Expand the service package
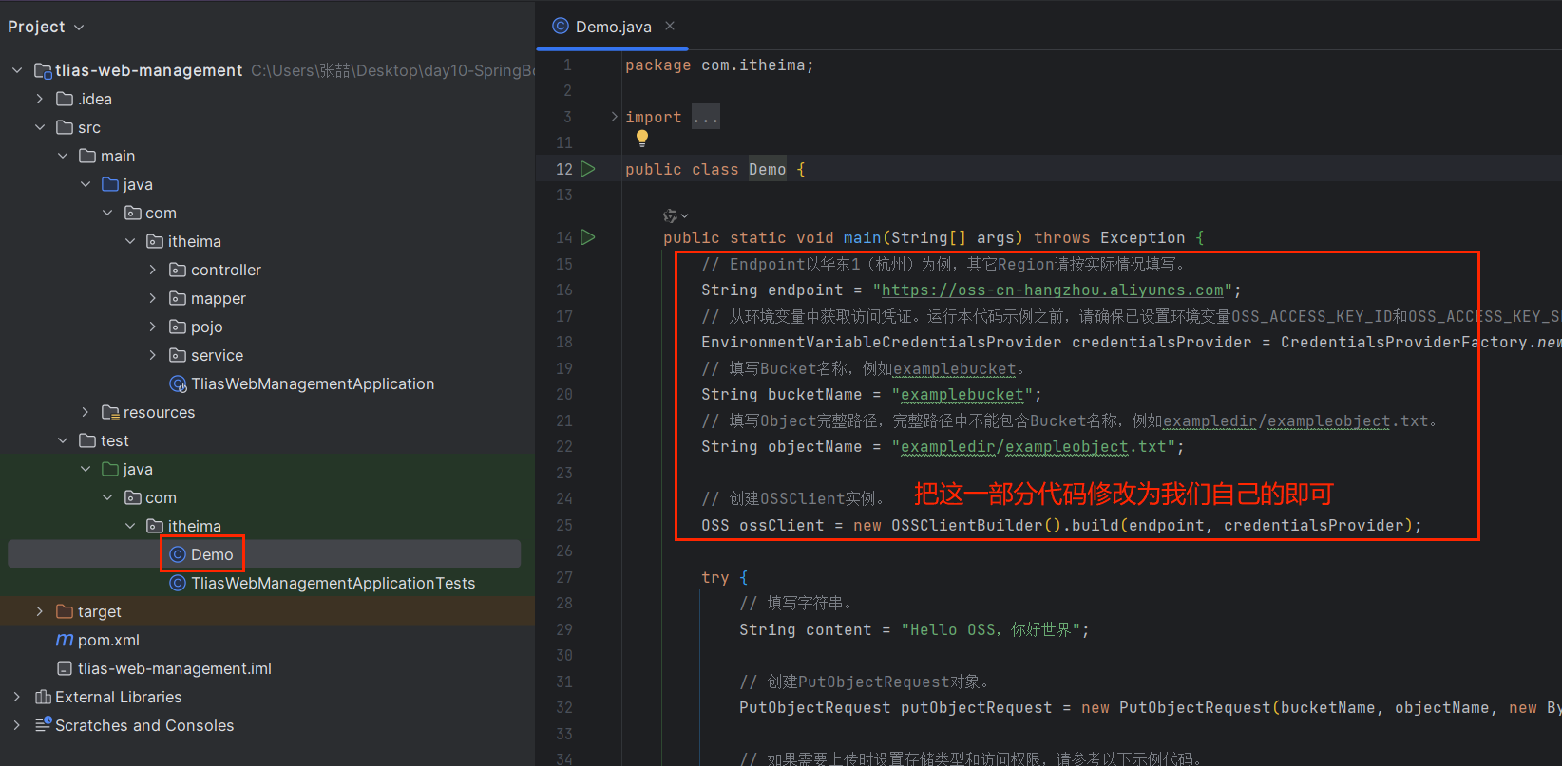 pyautogui.click(x=153, y=355)
